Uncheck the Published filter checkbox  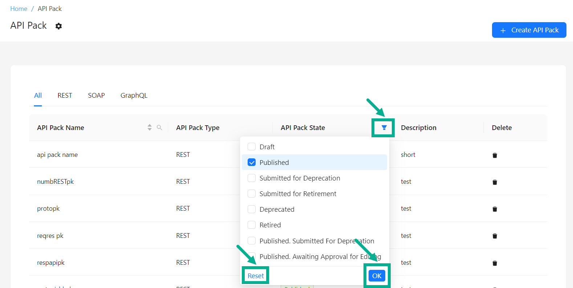click(252, 162)
